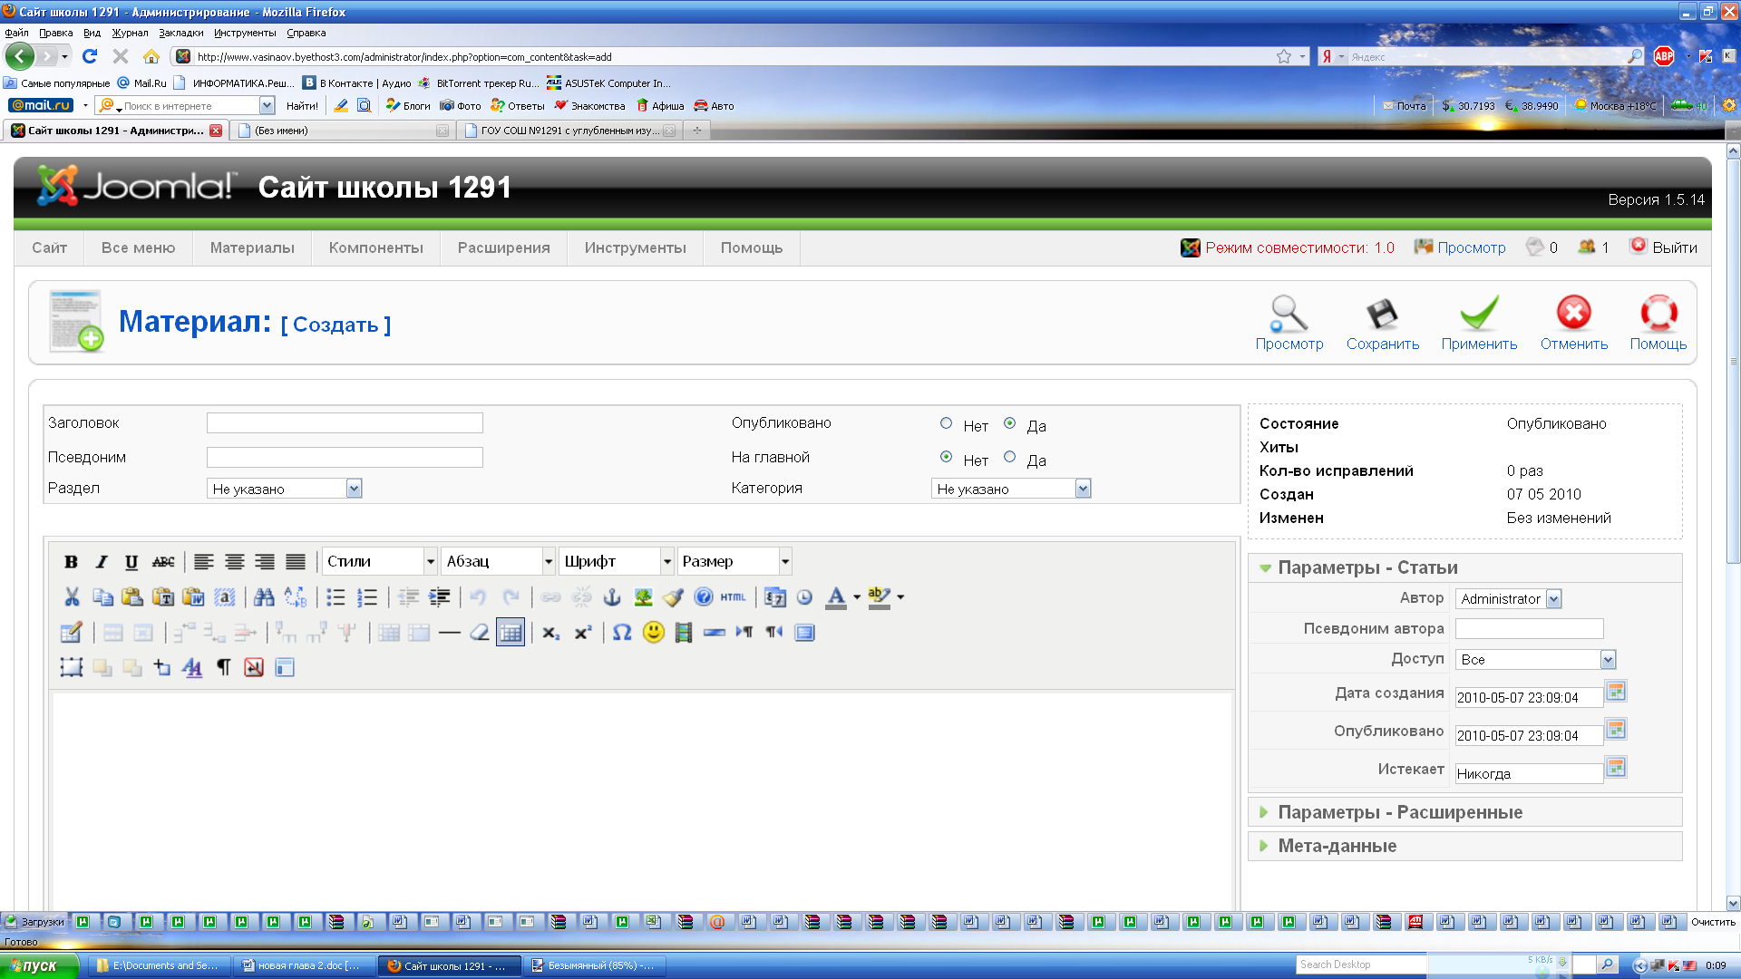1741x979 pixels.
Task: Insert a special character with the Omega icon
Action: [x=622, y=633]
